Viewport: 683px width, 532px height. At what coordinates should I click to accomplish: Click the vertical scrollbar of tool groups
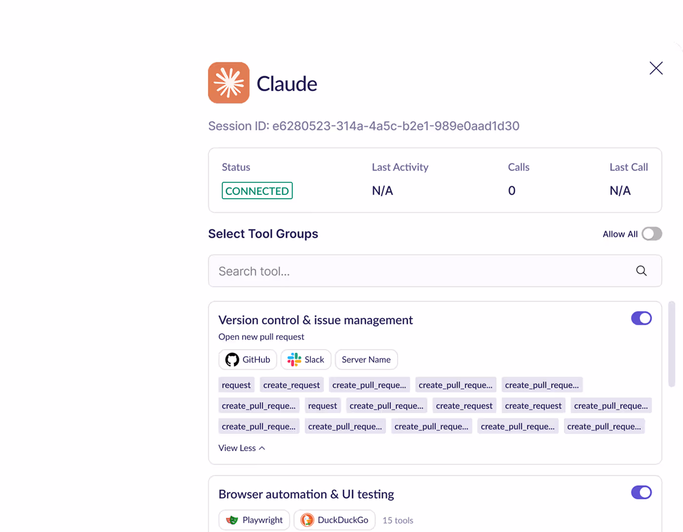point(672,344)
